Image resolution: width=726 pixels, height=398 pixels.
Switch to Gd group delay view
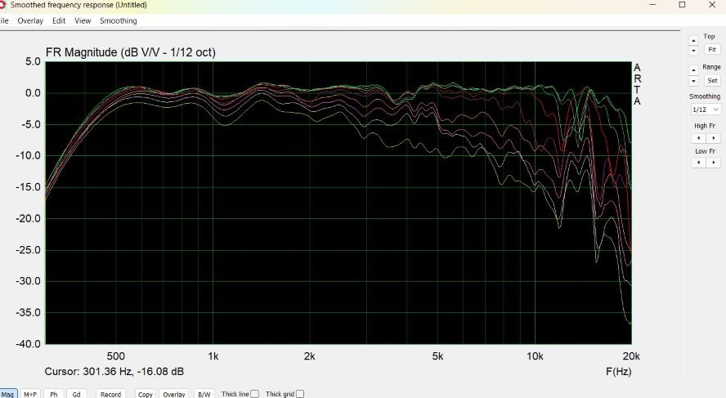[x=76, y=394]
